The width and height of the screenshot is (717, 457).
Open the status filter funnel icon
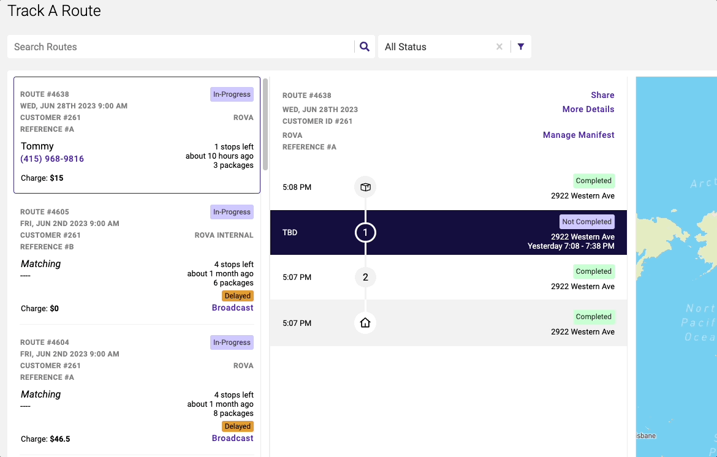coord(521,47)
